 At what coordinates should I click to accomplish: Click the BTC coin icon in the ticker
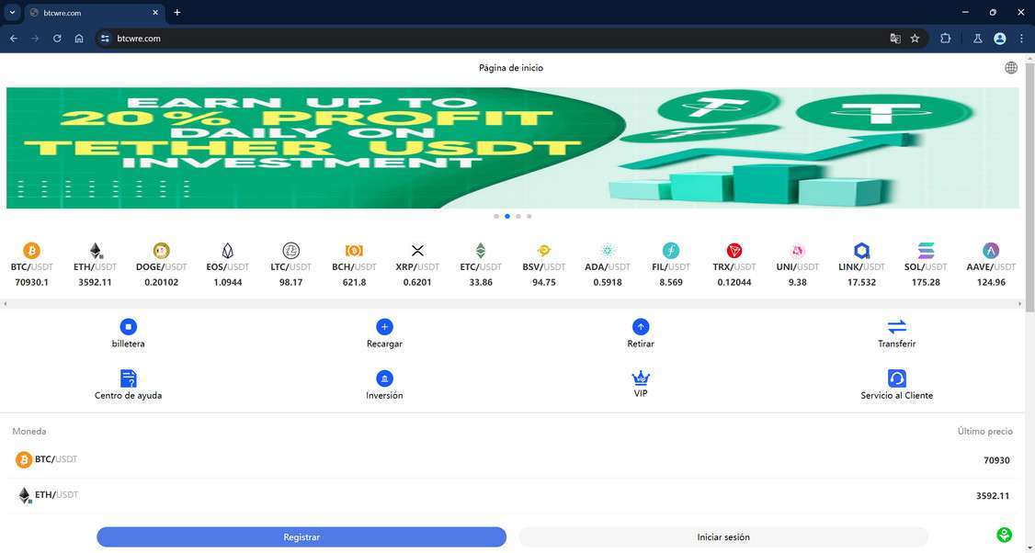coord(31,249)
